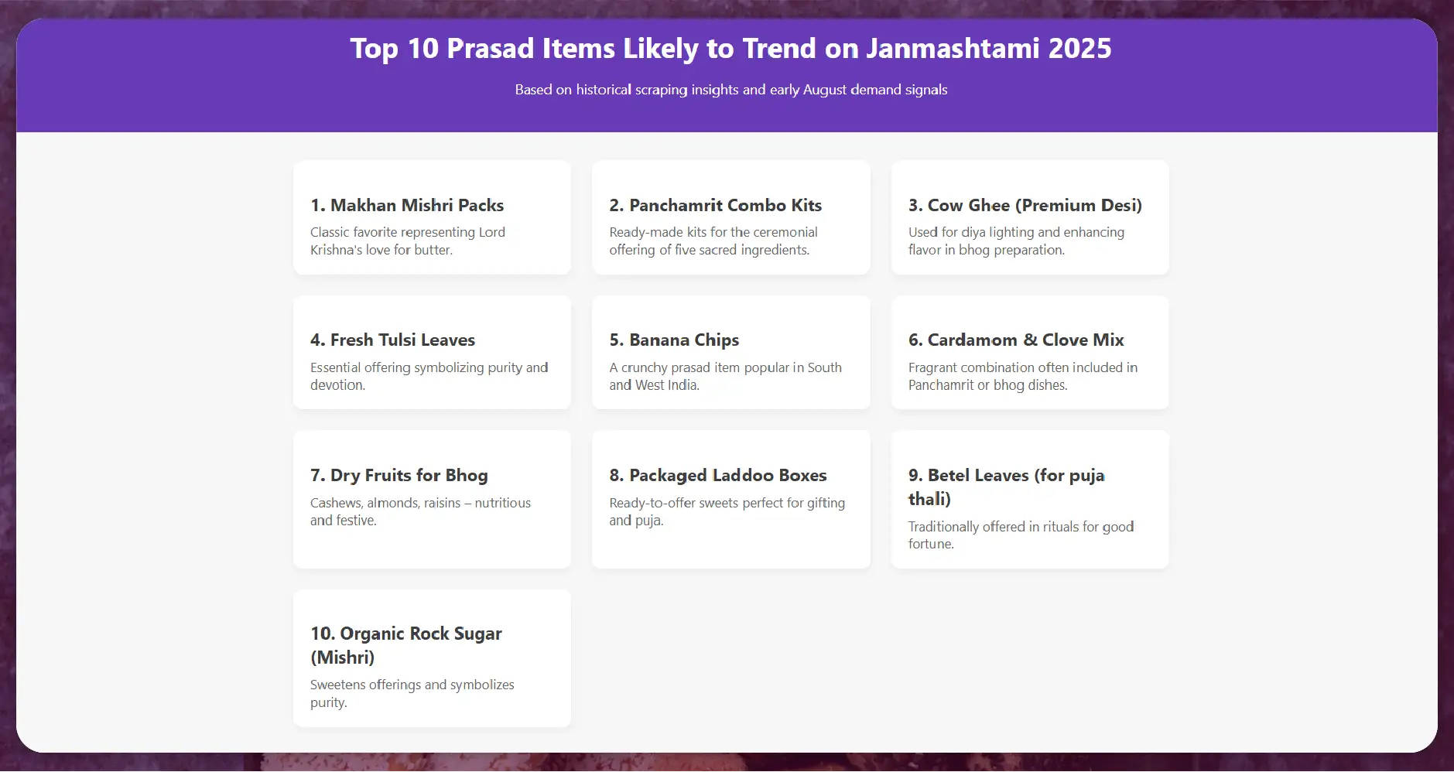The height and width of the screenshot is (772, 1454).
Task: Open the Packaged Laddoo Boxes card title
Action: [717, 475]
